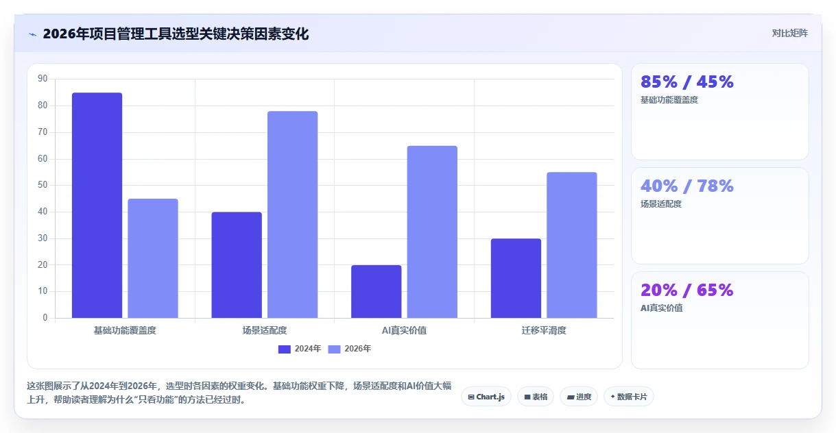836x433 pixels.
Task: Click the 2026 bar for AI真实价值
Action: 432,232
